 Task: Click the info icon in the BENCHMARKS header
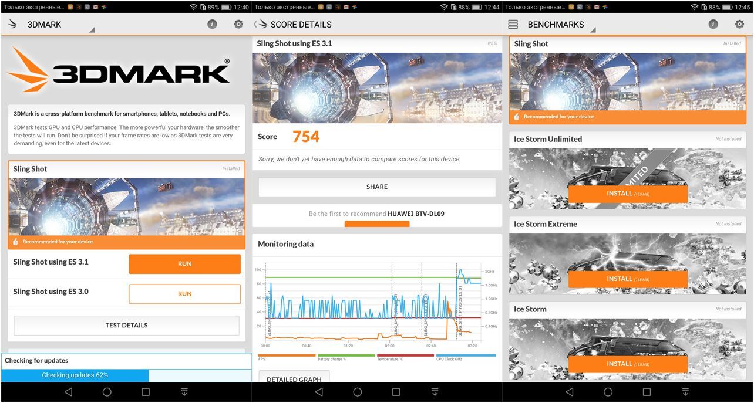tap(713, 25)
